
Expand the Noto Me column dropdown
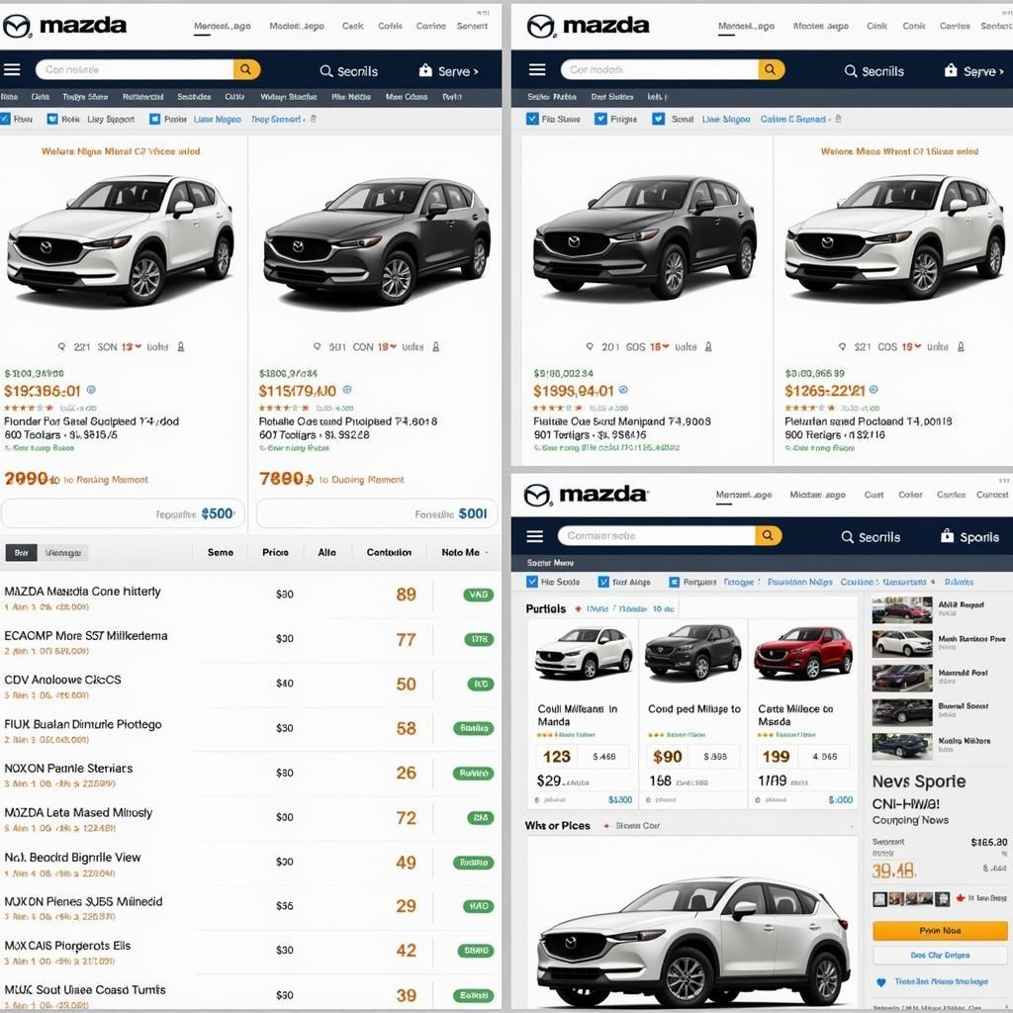click(487, 552)
